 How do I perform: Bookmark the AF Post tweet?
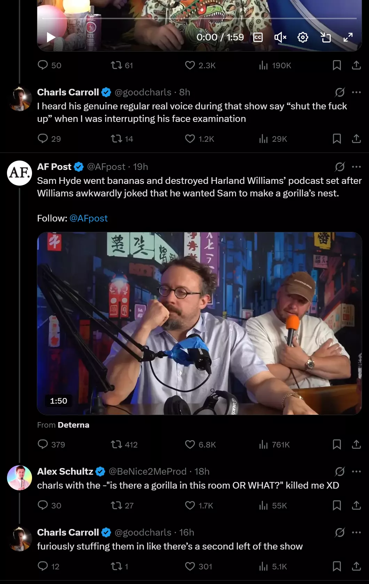click(337, 444)
